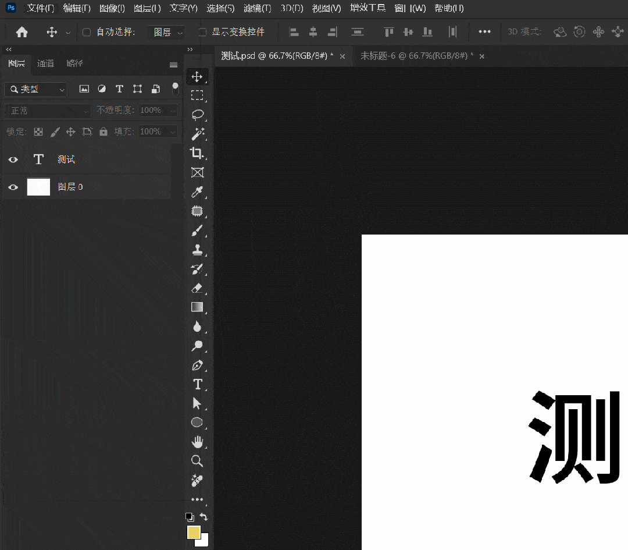Lock transparent pixels of layer
This screenshot has height=550, width=628.
point(38,132)
